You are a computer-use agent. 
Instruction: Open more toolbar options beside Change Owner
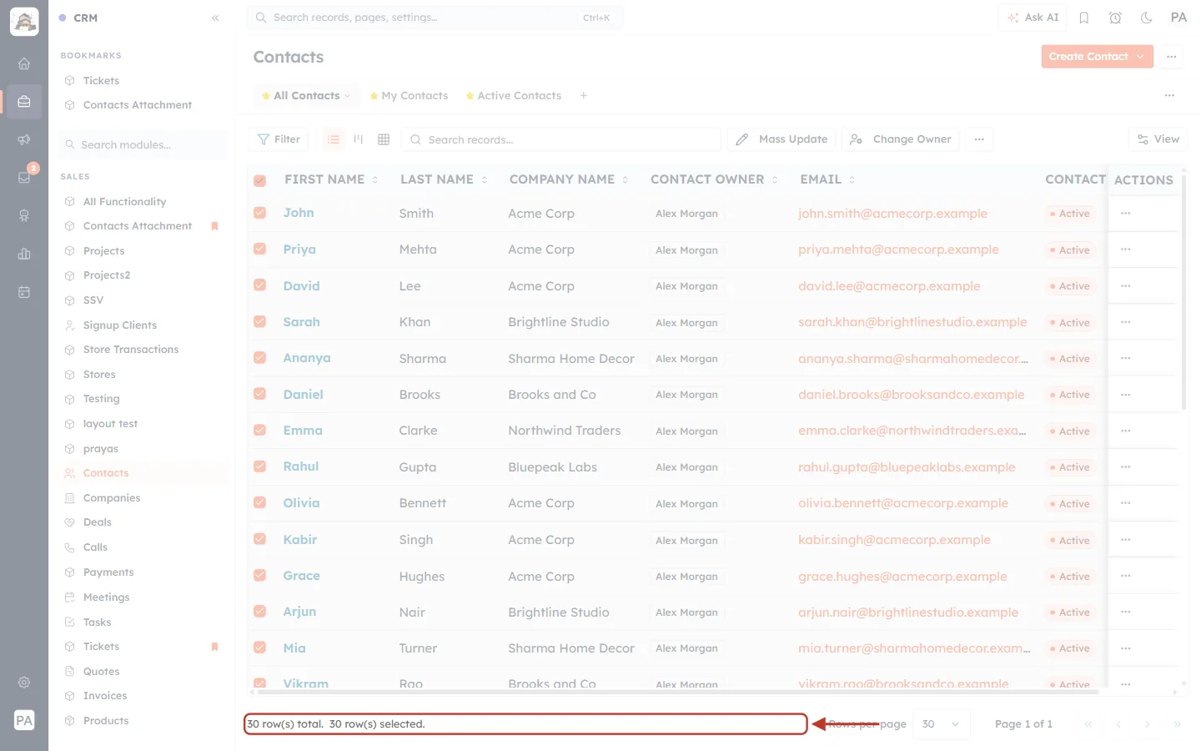[x=979, y=139]
